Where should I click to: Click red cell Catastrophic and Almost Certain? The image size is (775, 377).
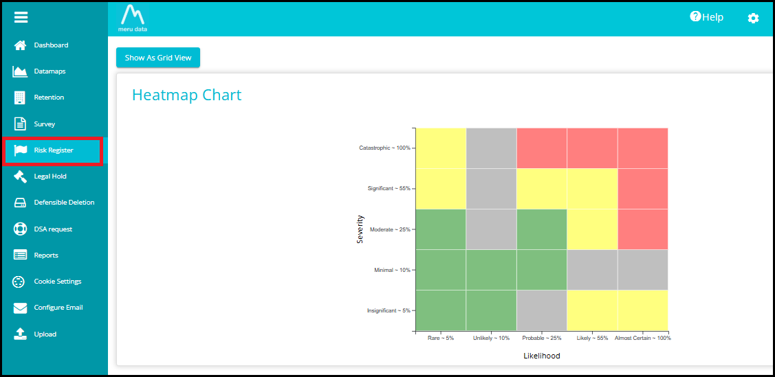(x=642, y=148)
